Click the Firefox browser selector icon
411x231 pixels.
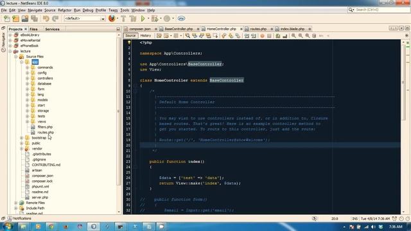pos(112,19)
